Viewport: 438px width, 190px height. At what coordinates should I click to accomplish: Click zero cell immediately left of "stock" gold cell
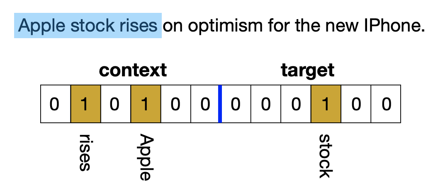(295, 104)
